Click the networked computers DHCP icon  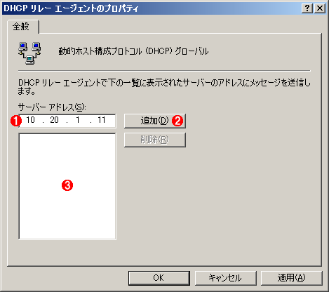pos(29,53)
